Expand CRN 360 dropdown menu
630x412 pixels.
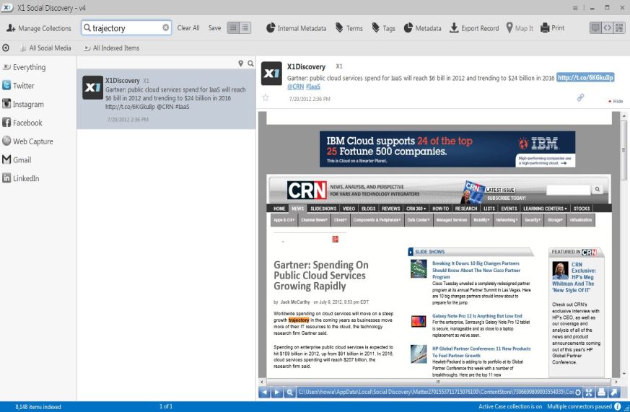point(416,209)
